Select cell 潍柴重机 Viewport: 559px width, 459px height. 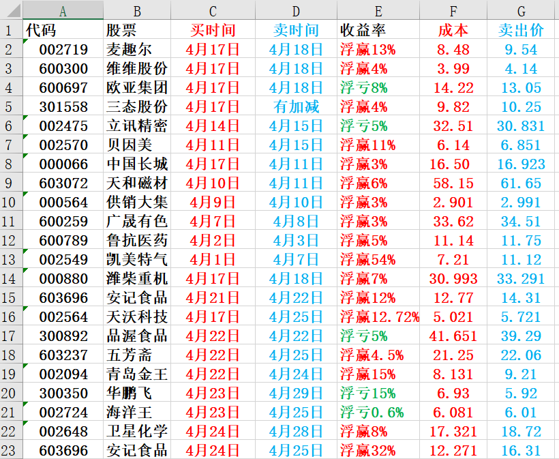[137, 278]
